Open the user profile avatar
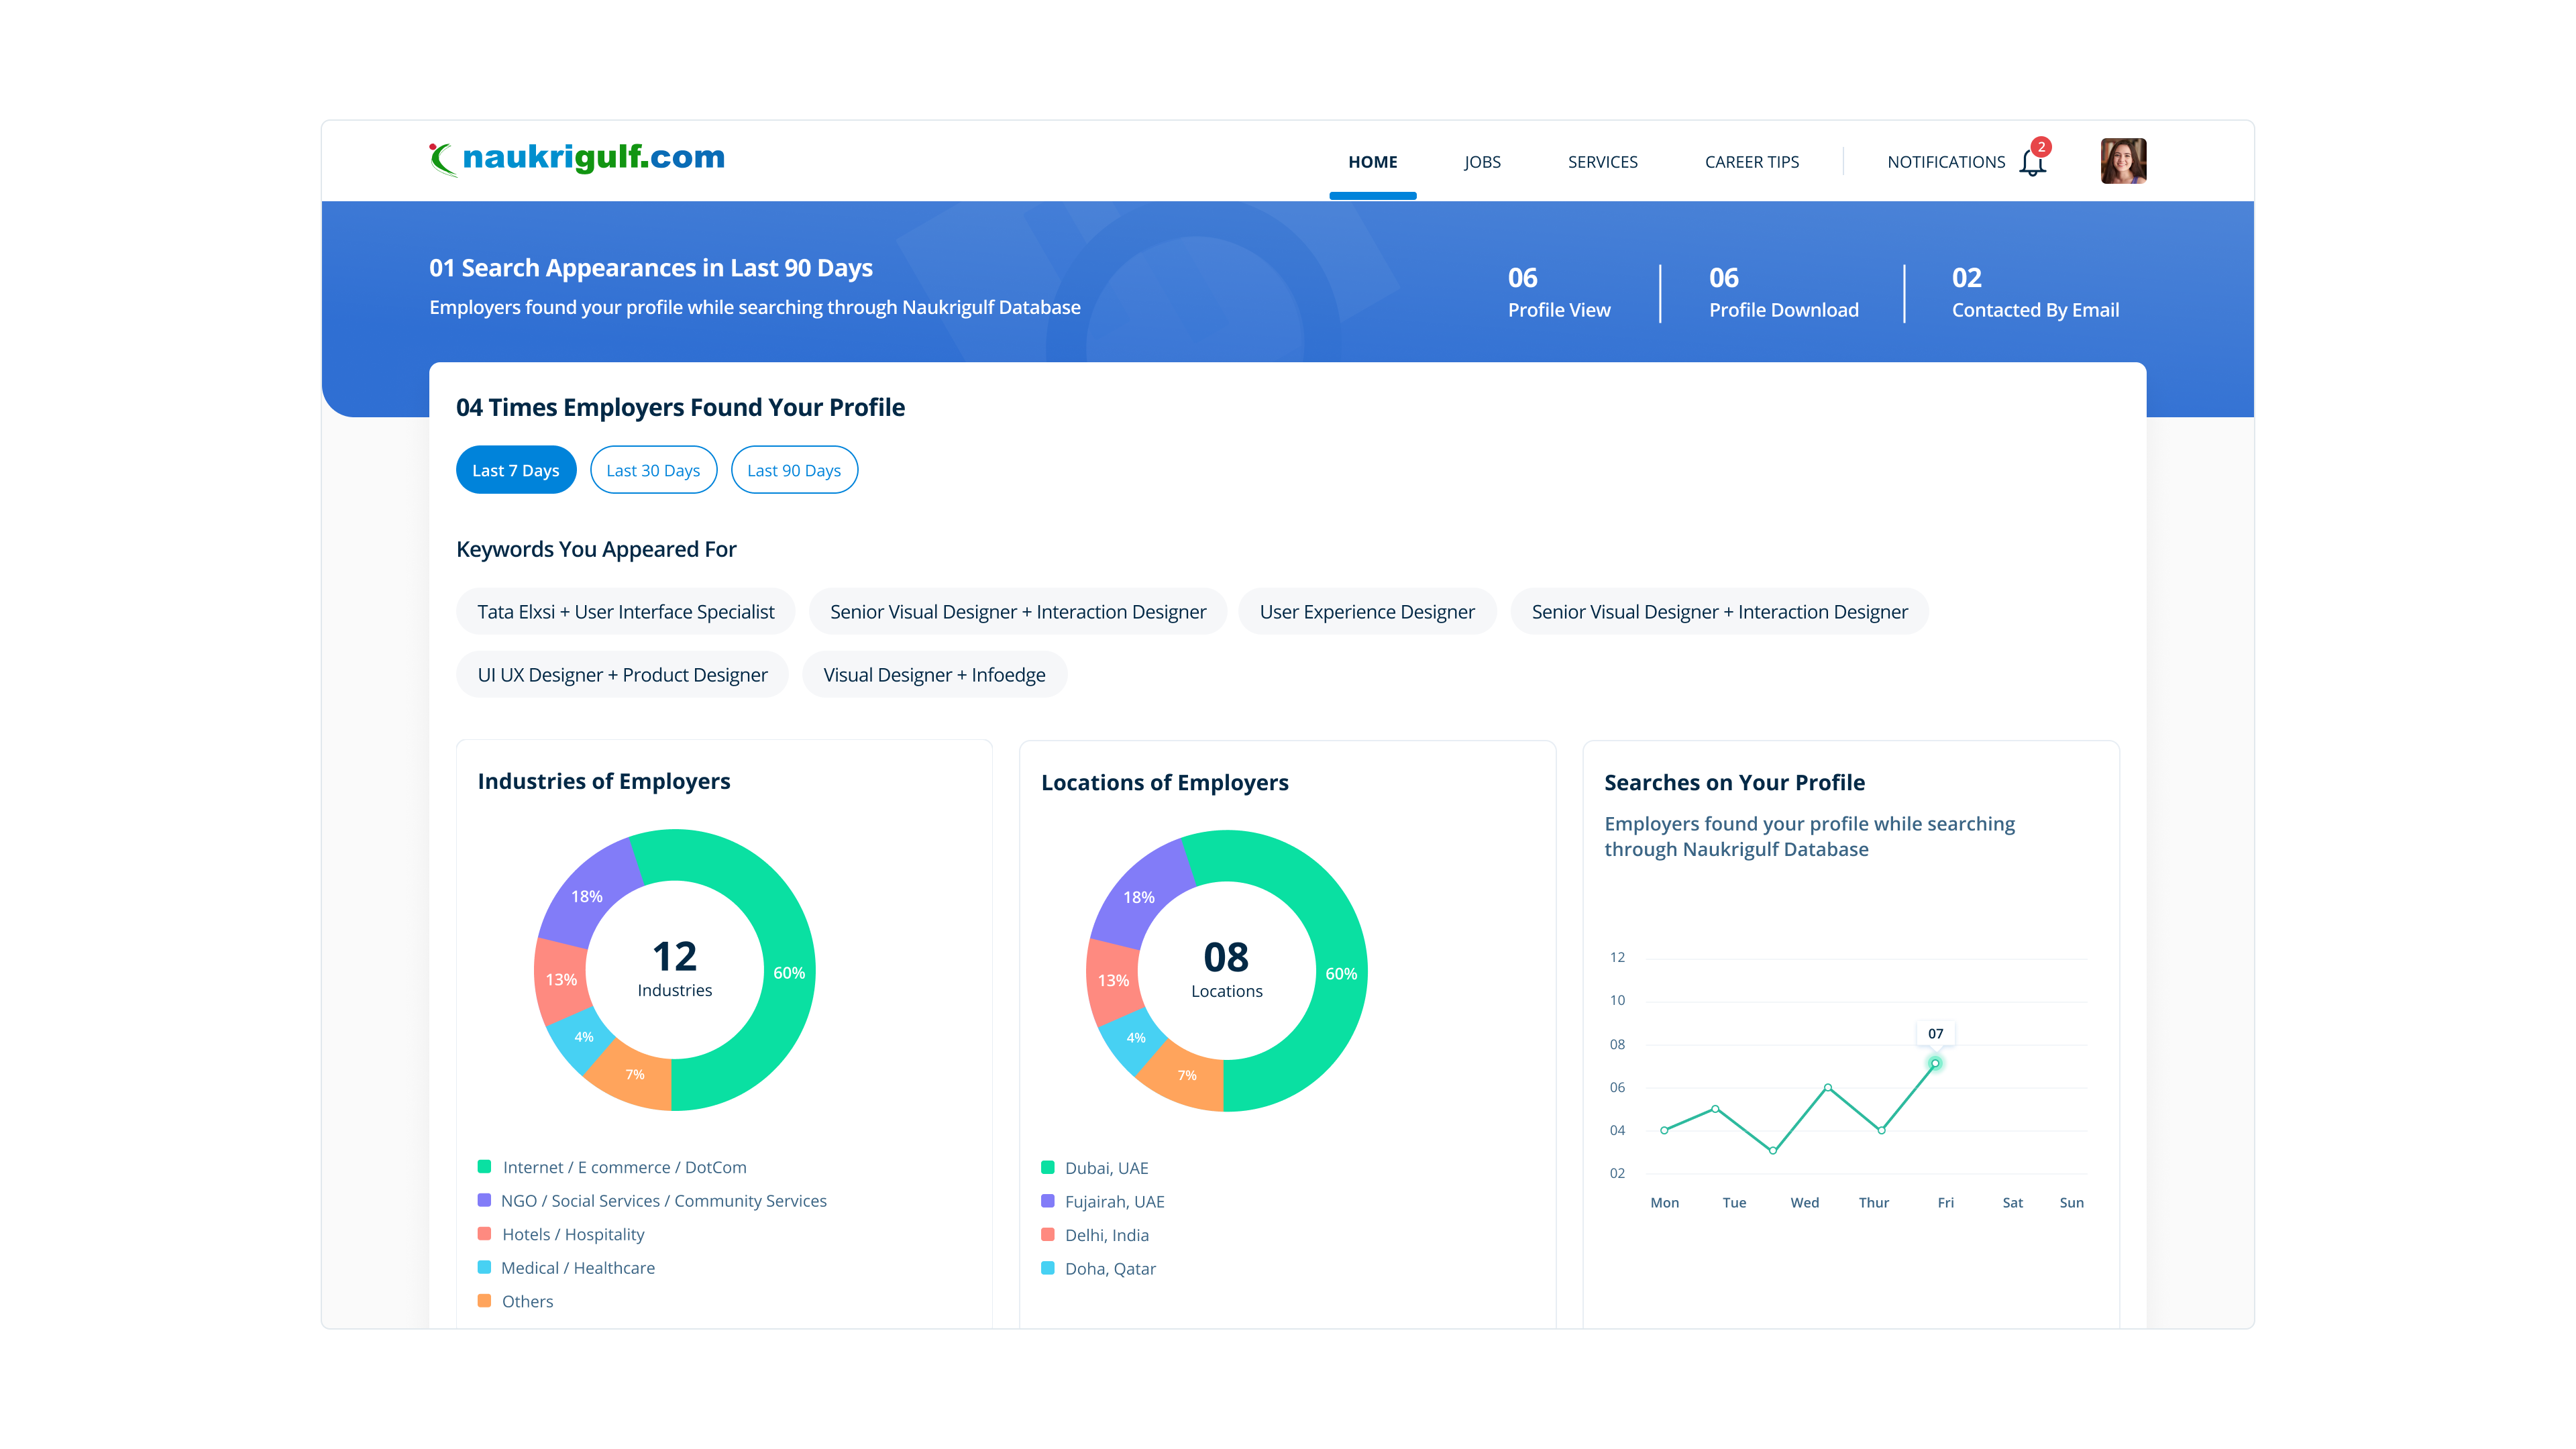The image size is (2576, 1449). [2123, 161]
